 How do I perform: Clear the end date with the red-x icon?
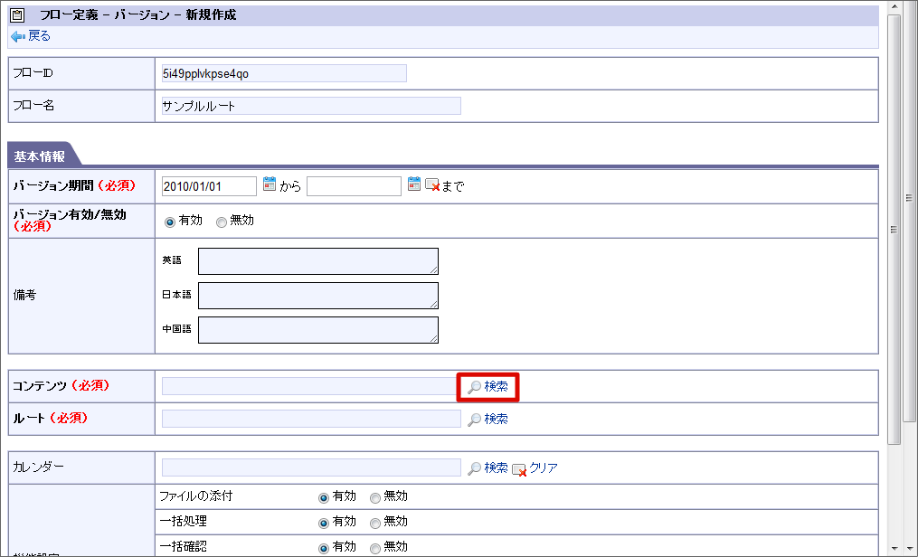(432, 184)
